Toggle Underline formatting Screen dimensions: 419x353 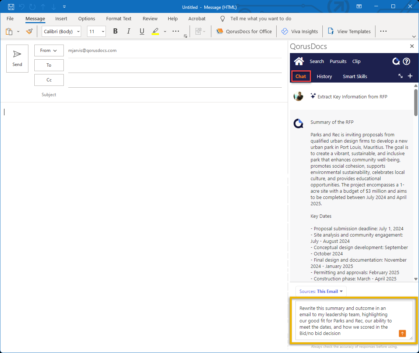point(142,31)
